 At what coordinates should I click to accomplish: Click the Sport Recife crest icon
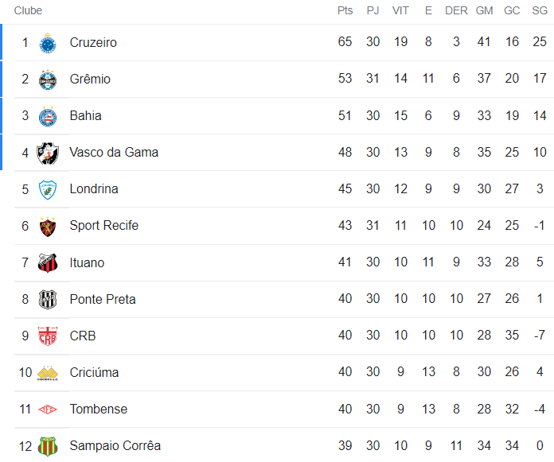[48, 226]
